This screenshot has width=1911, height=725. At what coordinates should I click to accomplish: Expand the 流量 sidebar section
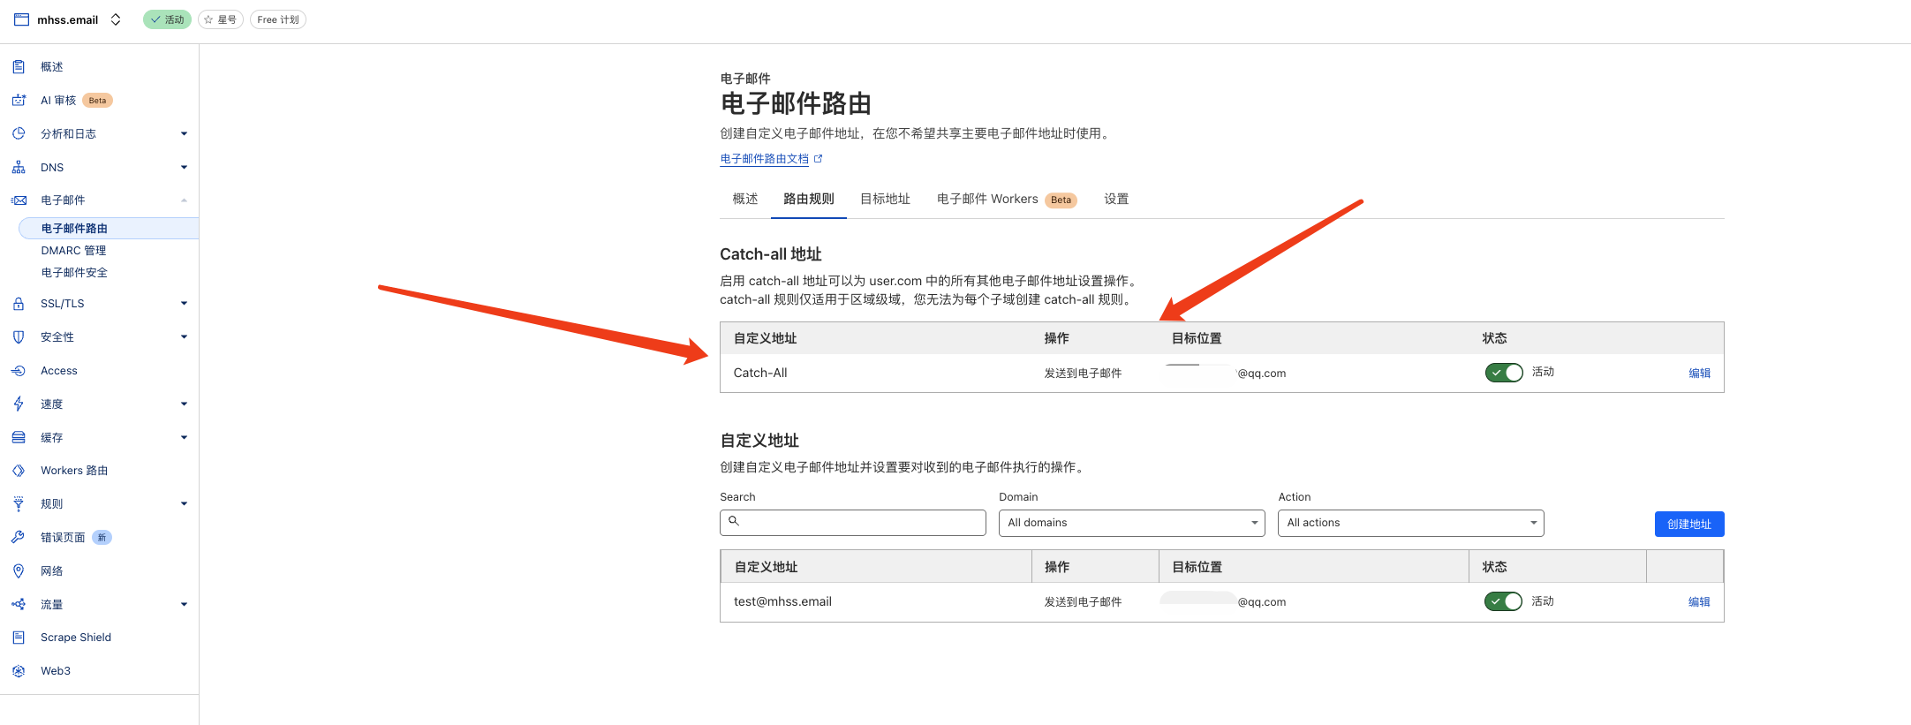coord(184,604)
